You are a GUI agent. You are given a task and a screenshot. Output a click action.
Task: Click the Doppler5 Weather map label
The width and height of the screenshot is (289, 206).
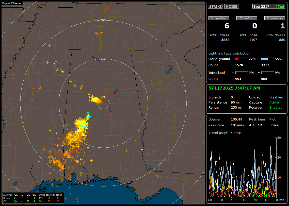pos(12,3)
